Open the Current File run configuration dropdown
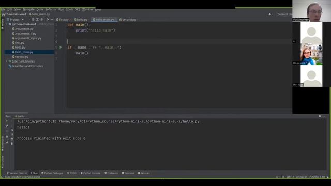The height and width of the screenshot is (186, 331). click(284, 14)
